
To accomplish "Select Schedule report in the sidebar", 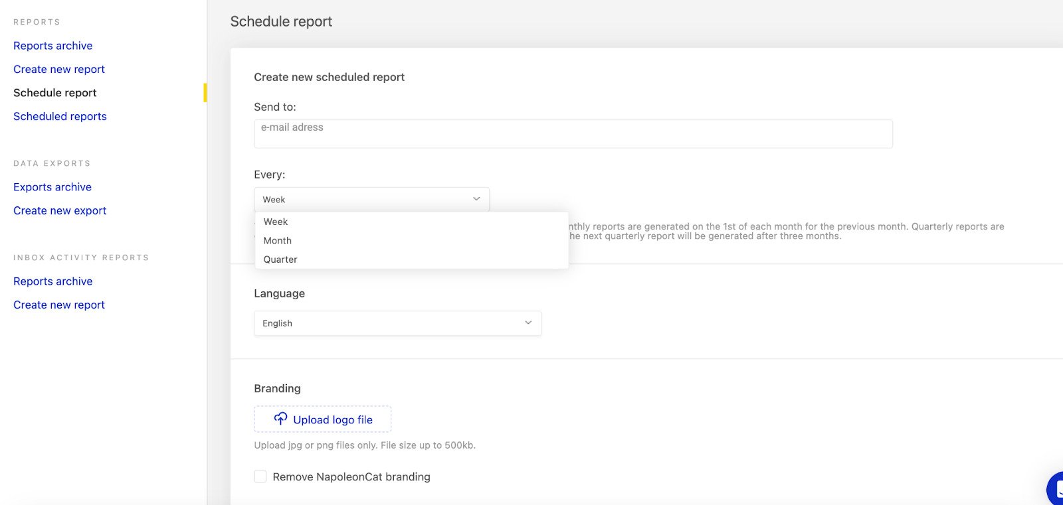I will (x=55, y=93).
